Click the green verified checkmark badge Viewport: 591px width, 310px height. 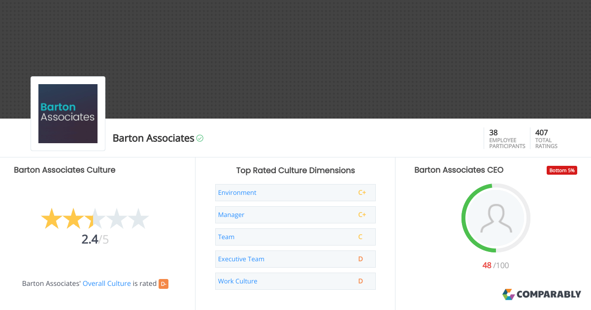pyautogui.click(x=200, y=138)
